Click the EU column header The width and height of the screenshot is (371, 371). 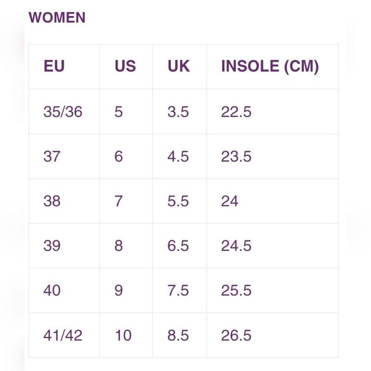tap(54, 66)
